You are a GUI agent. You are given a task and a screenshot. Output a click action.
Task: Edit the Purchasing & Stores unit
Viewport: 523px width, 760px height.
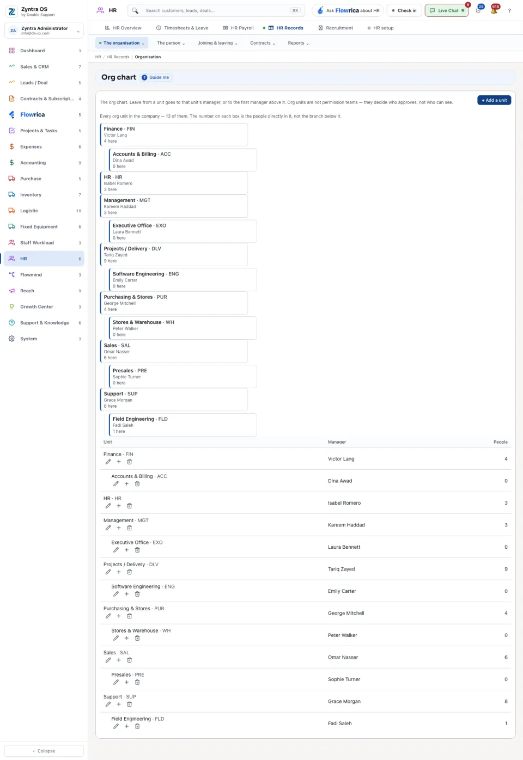[108, 616]
